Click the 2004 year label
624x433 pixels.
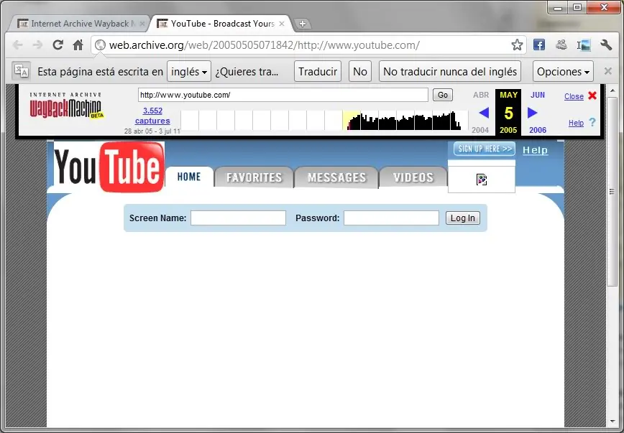tap(480, 130)
